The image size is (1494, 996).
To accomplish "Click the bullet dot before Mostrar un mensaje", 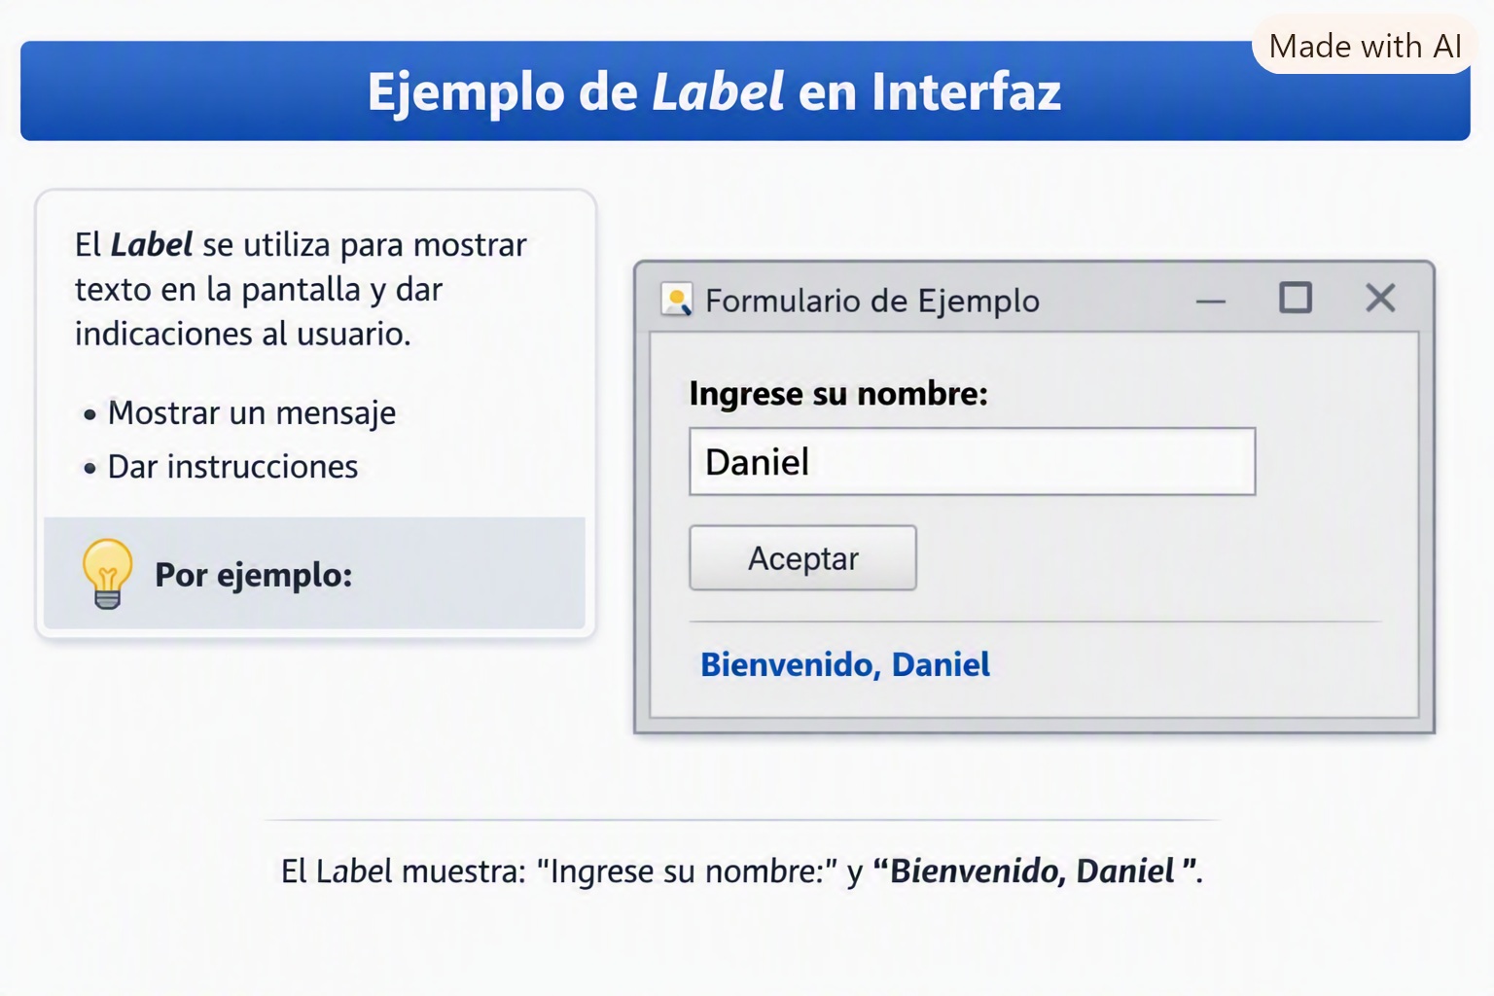I will tap(89, 415).
